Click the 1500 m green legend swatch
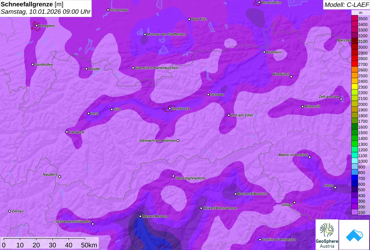370x250 pixels. click(354, 133)
